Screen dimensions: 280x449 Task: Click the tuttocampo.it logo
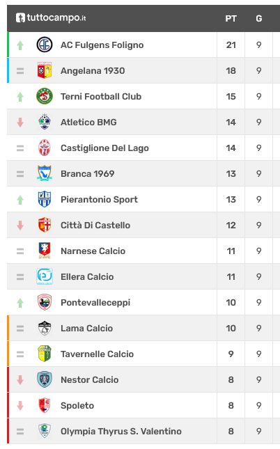tap(51, 18)
